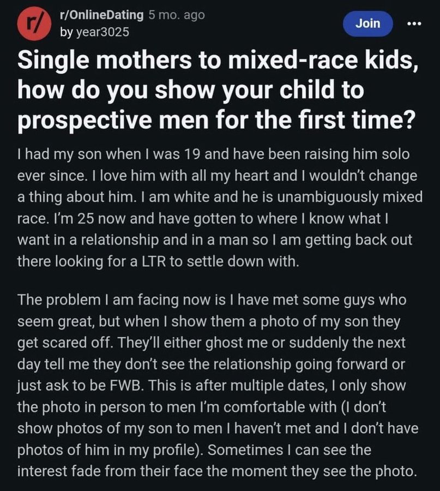
Task: Click the line 'there looking for a LTR'
Action: pos(158,261)
